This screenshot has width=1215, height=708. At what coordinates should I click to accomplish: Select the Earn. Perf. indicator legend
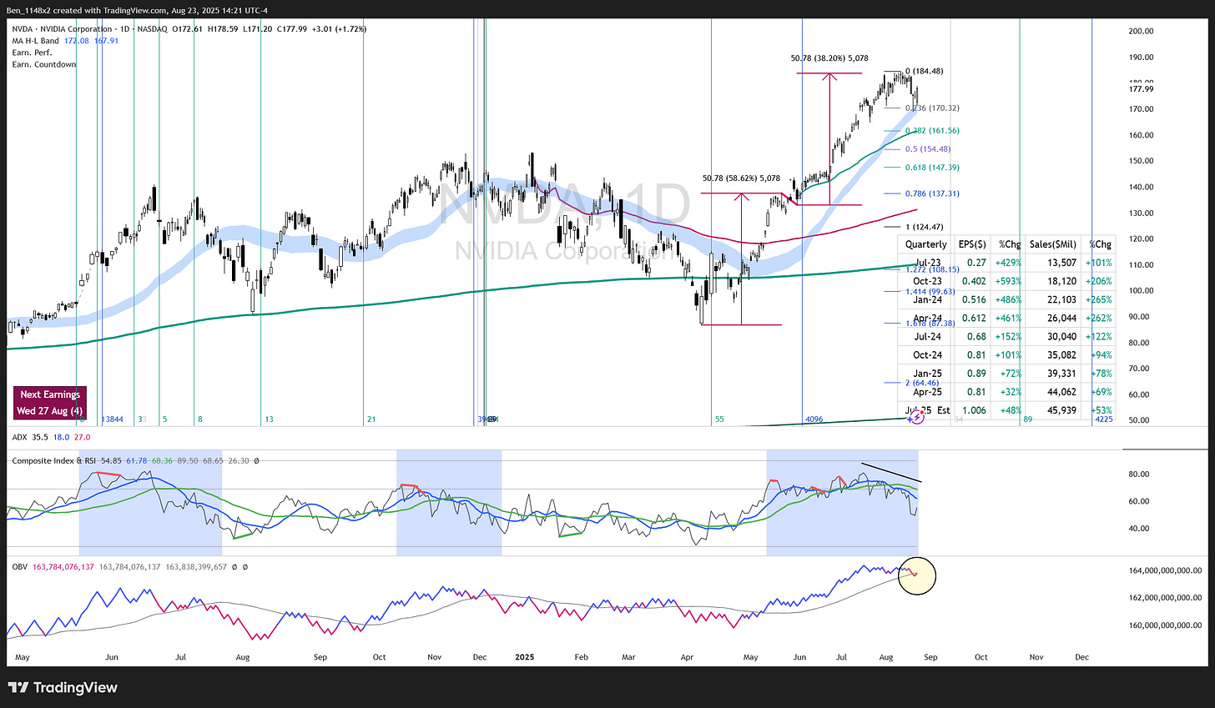(x=32, y=53)
